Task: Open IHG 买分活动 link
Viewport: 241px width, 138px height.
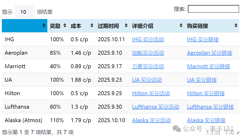Action: click(x=148, y=39)
